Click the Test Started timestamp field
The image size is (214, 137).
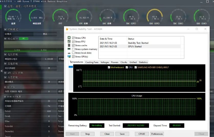[136, 125]
